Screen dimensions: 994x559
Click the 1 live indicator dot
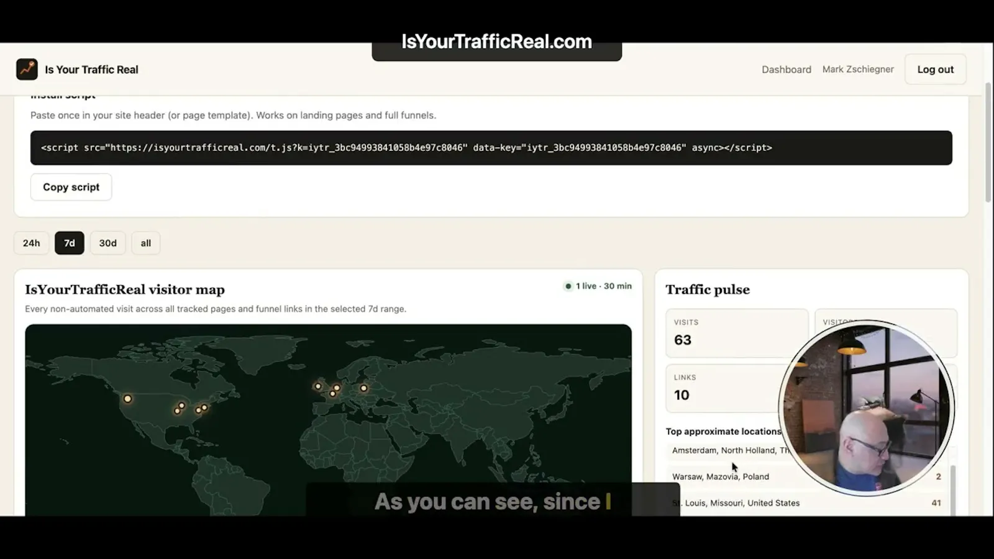pyautogui.click(x=568, y=286)
